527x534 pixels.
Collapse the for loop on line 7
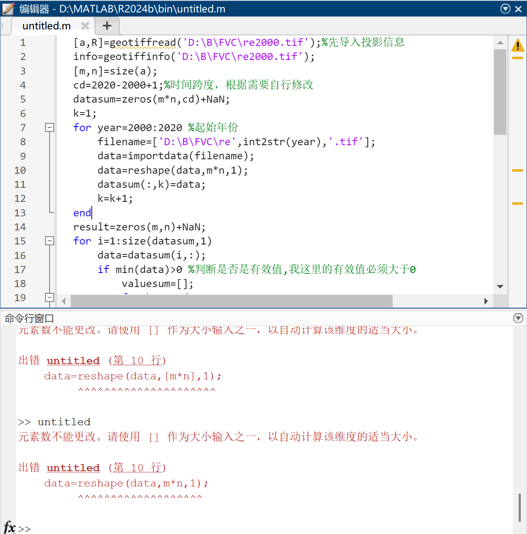pyautogui.click(x=50, y=127)
